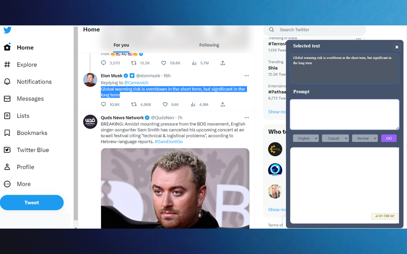Viewport: 407px width, 254px height.
Task: Click Elon Musk's verified badge
Action: (126, 76)
